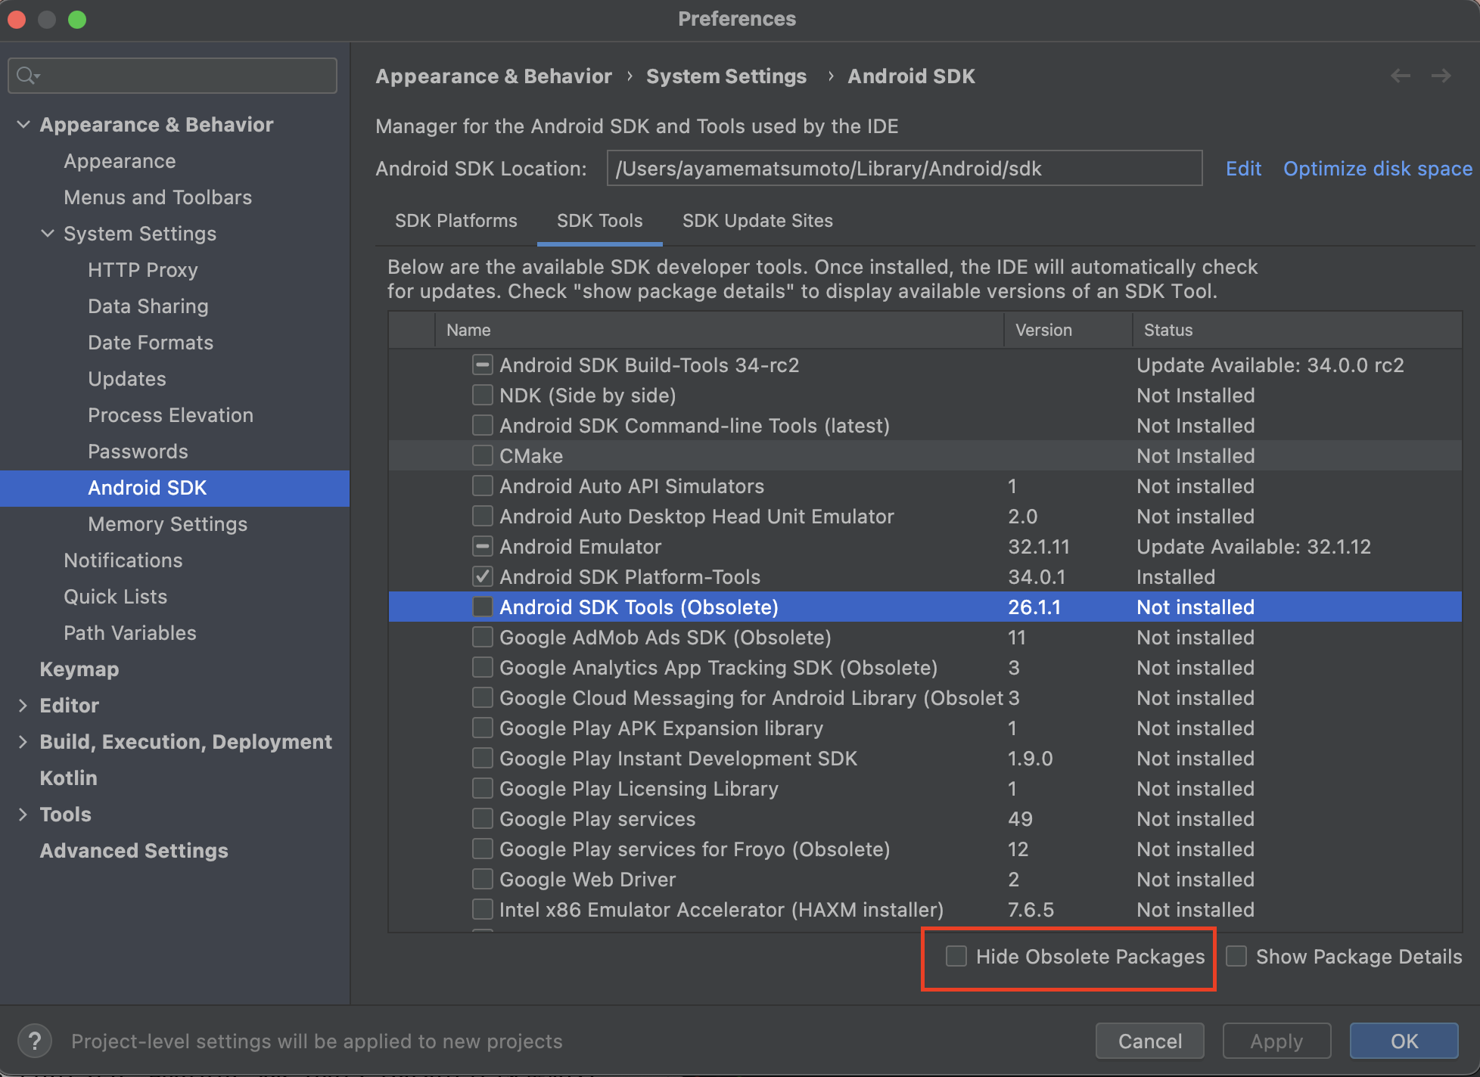Screen dimensions: 1480x1077
Task: Enable Show Package Details
Action: (1236, 956)
